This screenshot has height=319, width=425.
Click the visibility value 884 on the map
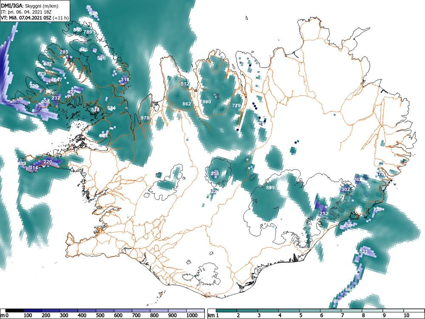point(111,108)
